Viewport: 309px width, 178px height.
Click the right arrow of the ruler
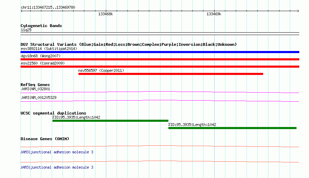pos(298,11)
